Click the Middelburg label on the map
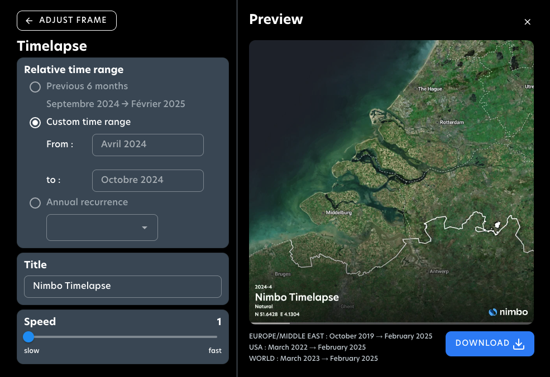The height and width of the screenshot is (377, 550). 338,212
